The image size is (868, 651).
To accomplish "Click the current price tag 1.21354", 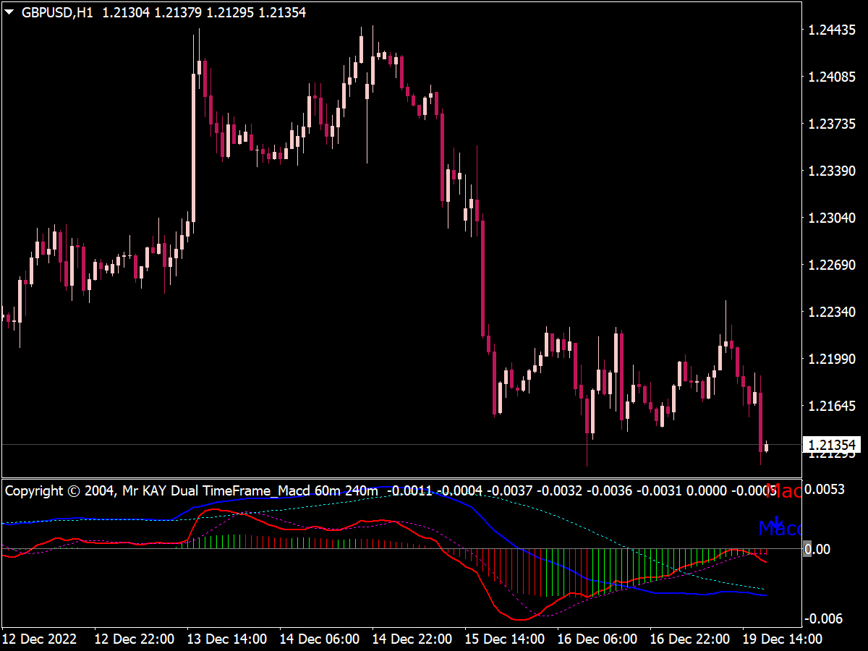I will click(833, 445).
